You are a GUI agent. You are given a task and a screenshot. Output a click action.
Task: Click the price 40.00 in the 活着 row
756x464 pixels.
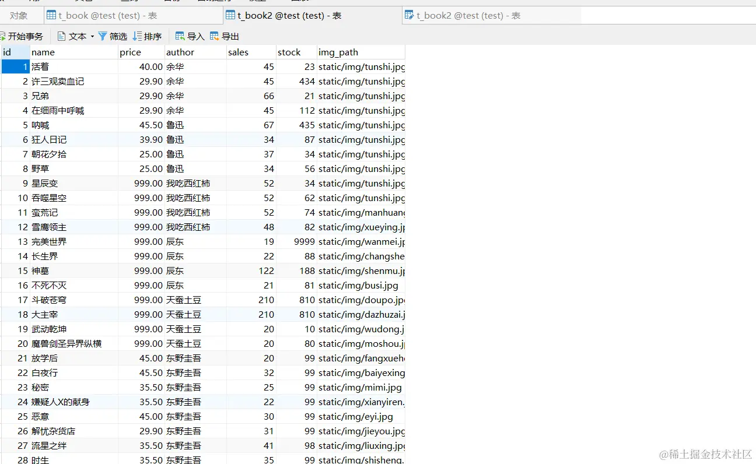[x=141, y=66]
